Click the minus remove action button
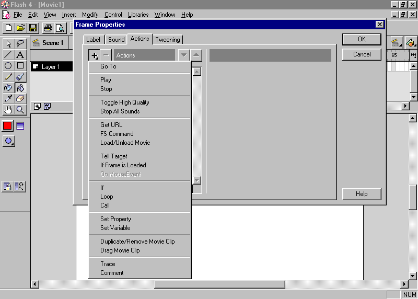The image size is (418, 299). coord(106,55)
